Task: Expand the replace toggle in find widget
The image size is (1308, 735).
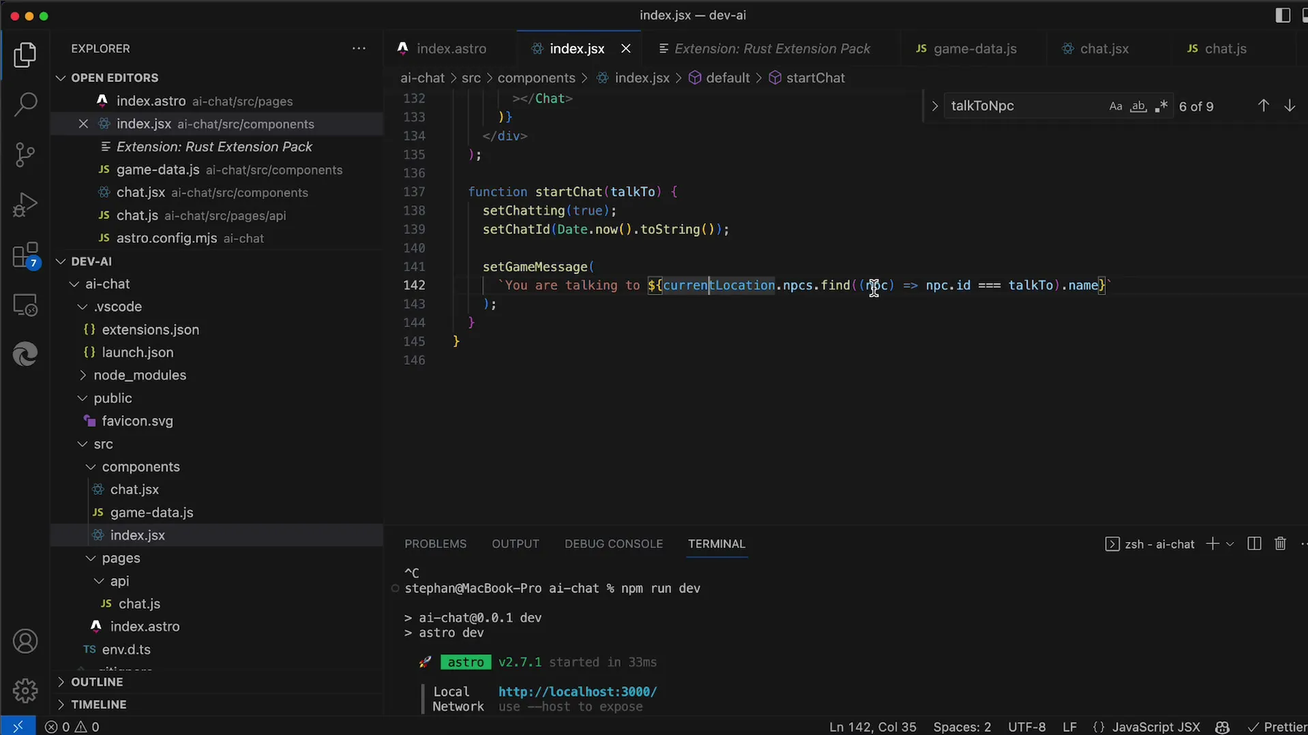Action: click(934, 106)
